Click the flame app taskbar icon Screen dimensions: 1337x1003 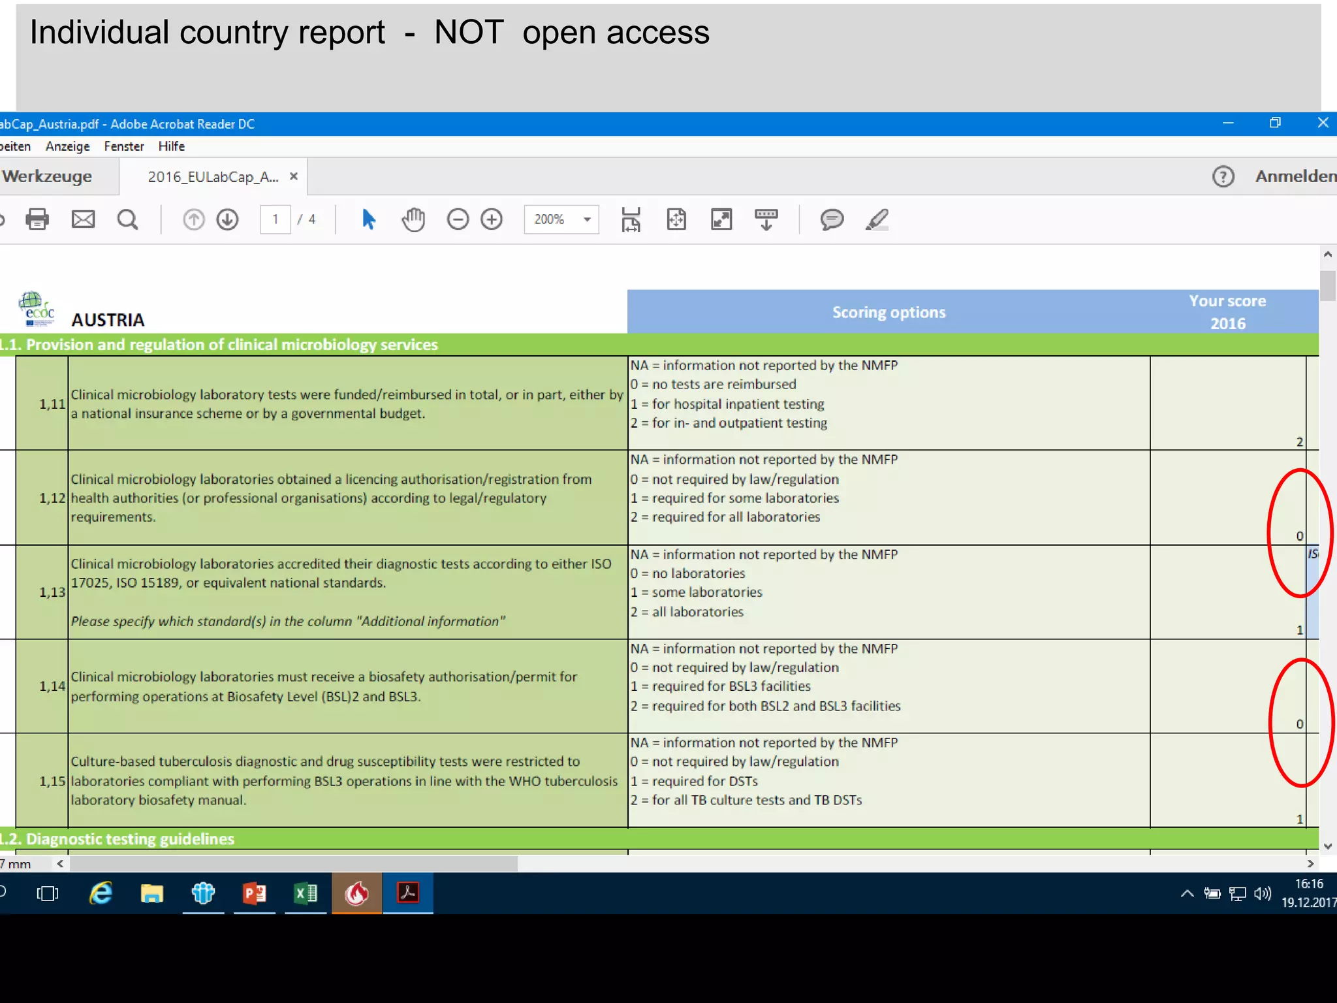tap(357, 893)
